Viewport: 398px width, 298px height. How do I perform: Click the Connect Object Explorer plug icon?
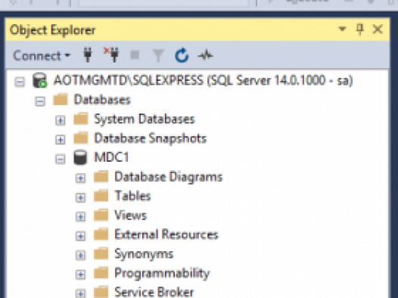pos(88,54)
